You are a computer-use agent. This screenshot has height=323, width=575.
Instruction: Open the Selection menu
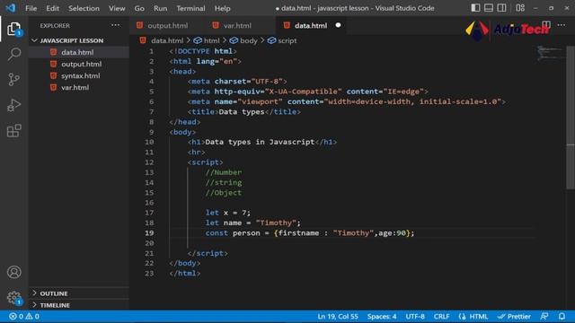pos(84,8)
